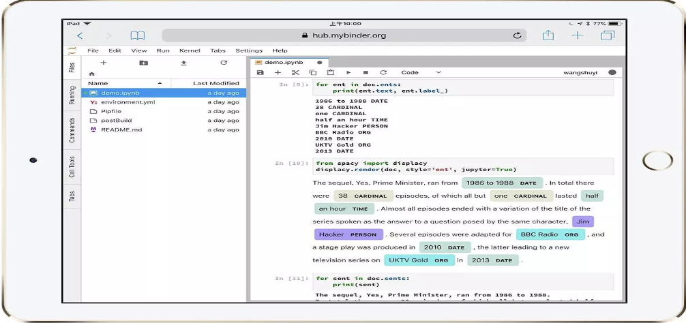
Task: Select README.md in file list
Action: tap(164, 129)
